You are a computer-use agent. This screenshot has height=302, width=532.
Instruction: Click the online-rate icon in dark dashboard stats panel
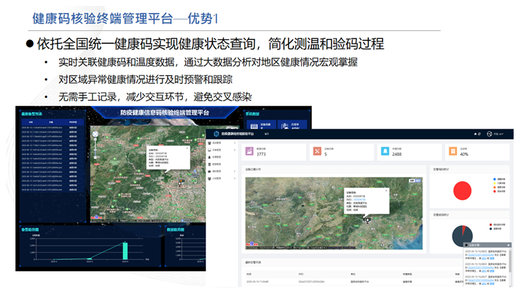click(285, 126)
